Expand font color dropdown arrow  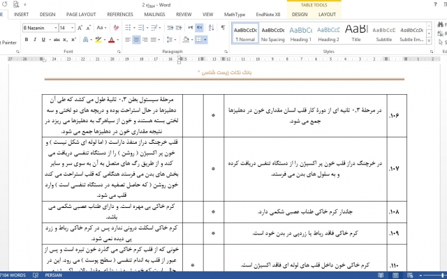(117, 40)
